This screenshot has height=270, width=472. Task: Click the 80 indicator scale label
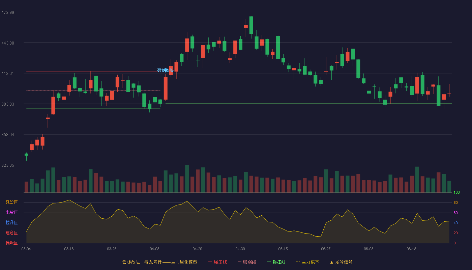(x=455, y=203)
